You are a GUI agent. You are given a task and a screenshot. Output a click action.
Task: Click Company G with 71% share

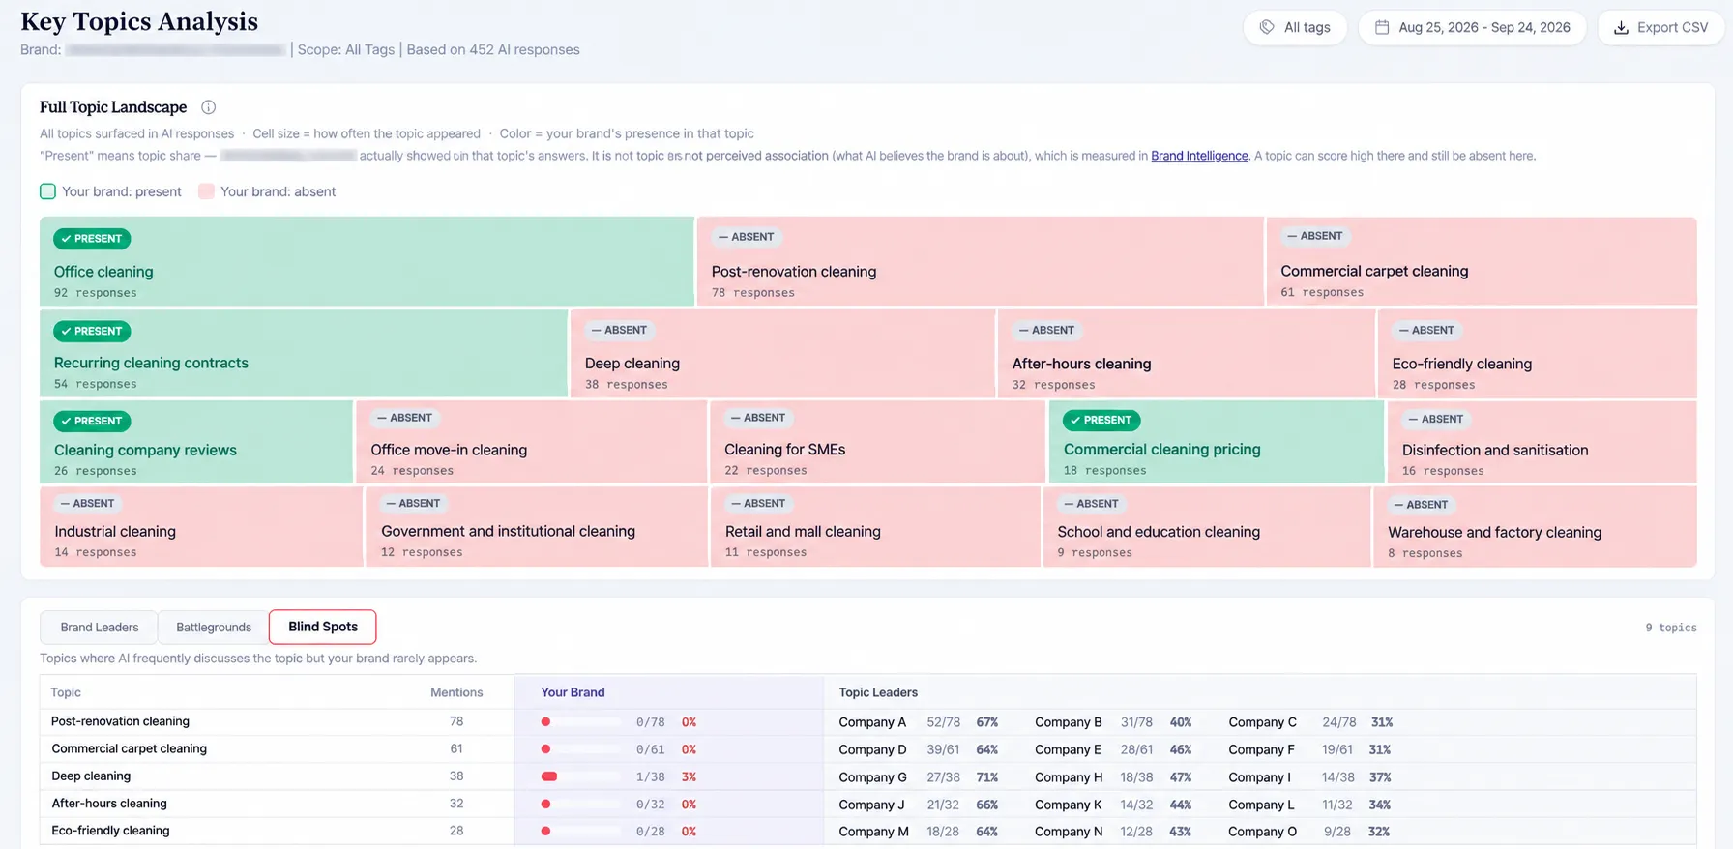click(872, 777)
